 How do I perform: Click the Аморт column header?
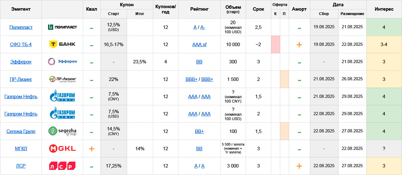[299, 9]
